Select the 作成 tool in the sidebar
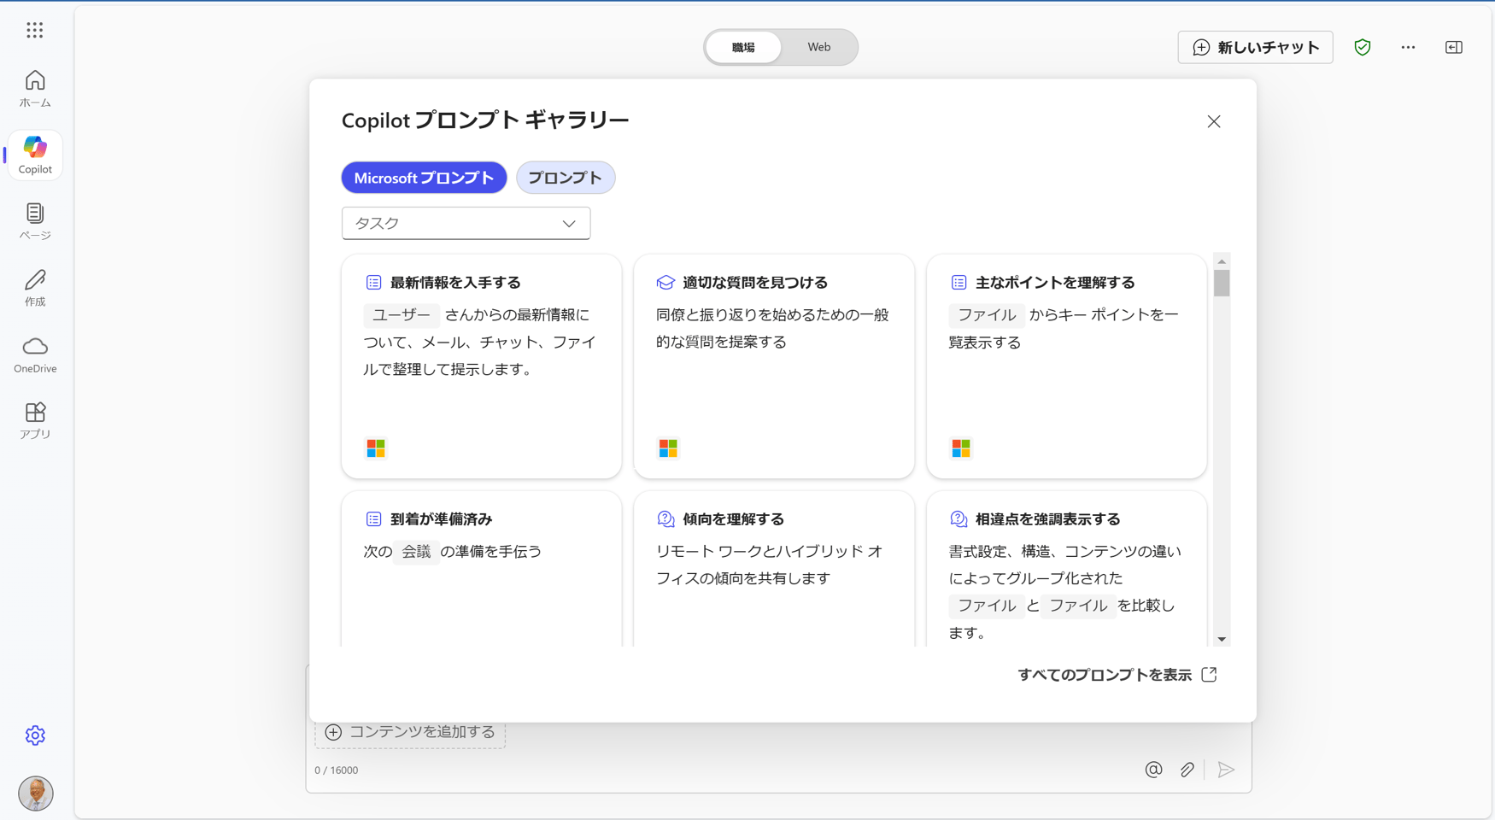The height and width of the screenshot is (820, 1495). pos(34,287)
